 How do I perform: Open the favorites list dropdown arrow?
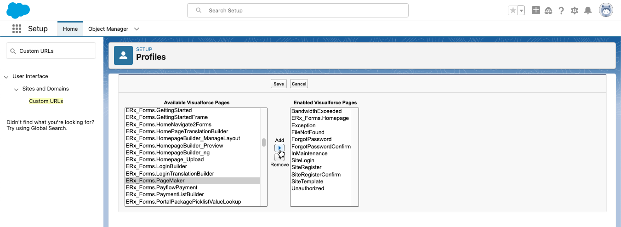click(521, 11)
